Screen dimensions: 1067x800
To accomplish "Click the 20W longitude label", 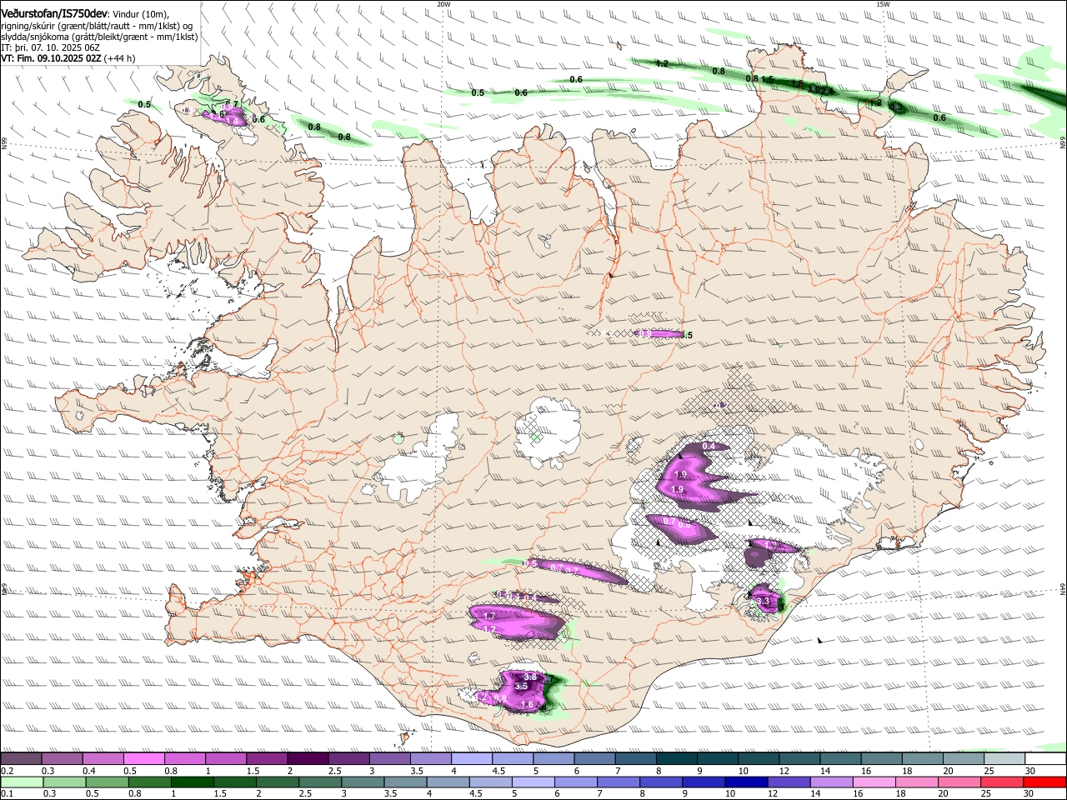I will [443, 4].
